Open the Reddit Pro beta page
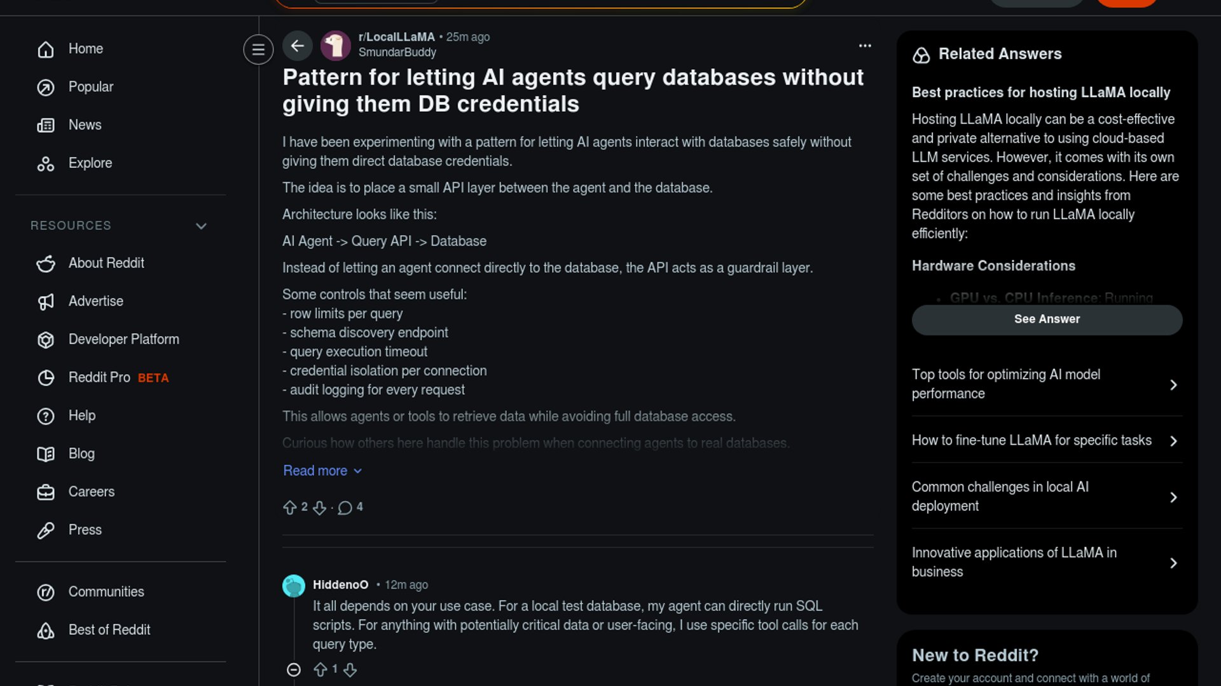 tap(99, 377)
